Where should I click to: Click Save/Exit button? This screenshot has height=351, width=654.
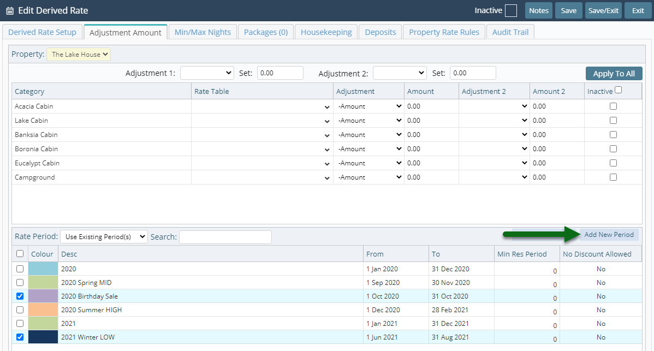point(603,10)
